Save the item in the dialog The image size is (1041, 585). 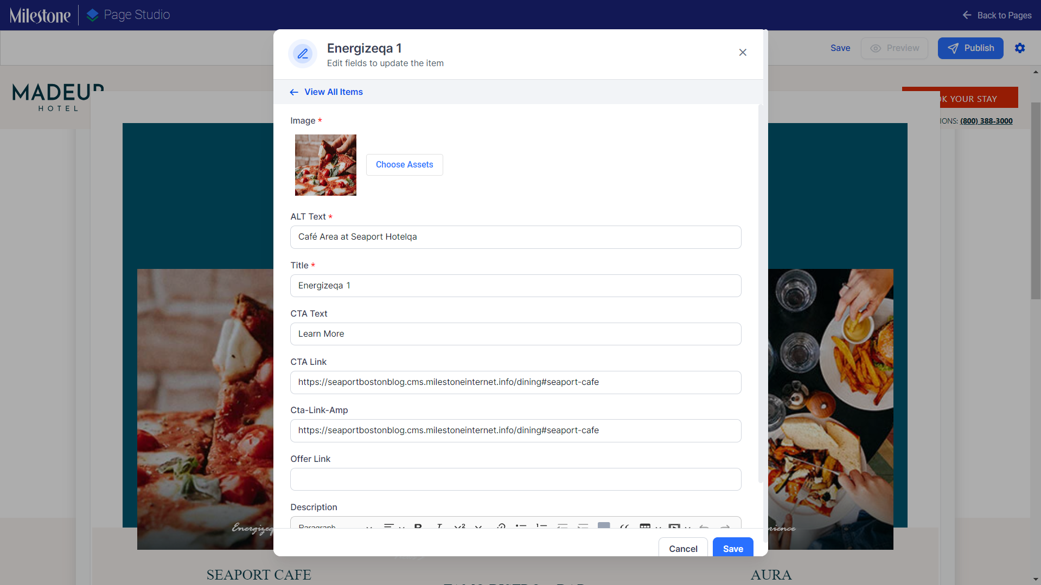733,548
